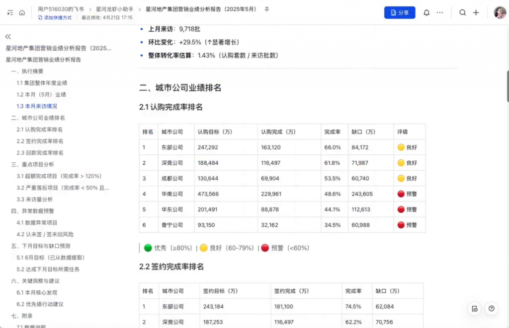Click heading 2.2 签约完成率排名 in document
The image size is (509, 328).
(x=171, y=267)
